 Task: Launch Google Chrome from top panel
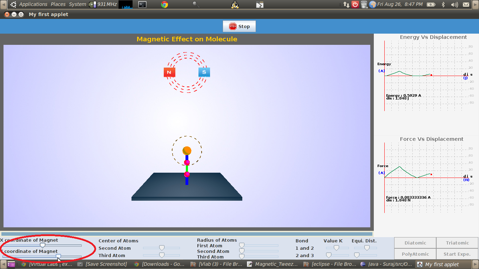pyautogui.click(x=164, y=5)
